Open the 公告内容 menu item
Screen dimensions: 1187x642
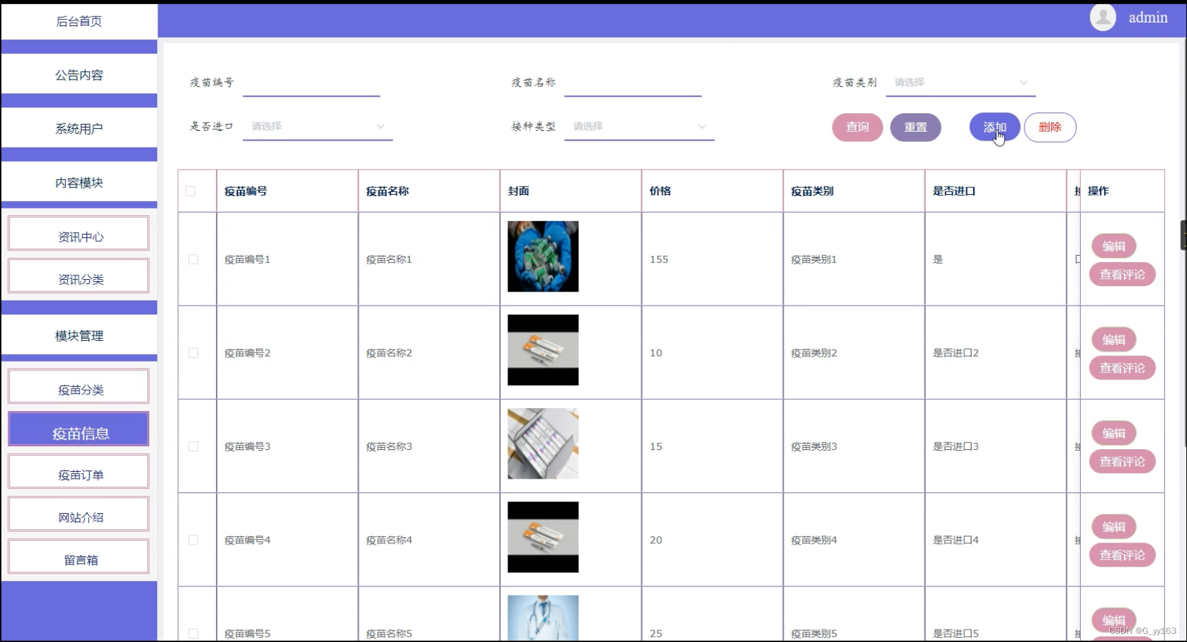pyautogui.click(x=79, y=75)
